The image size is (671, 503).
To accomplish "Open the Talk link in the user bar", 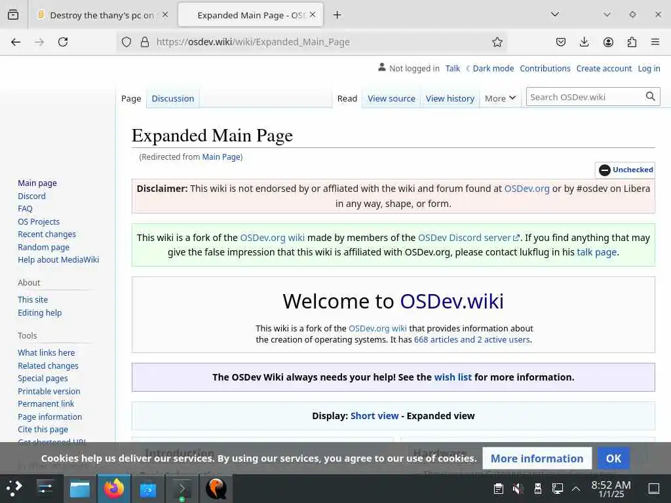I will 452,68.
